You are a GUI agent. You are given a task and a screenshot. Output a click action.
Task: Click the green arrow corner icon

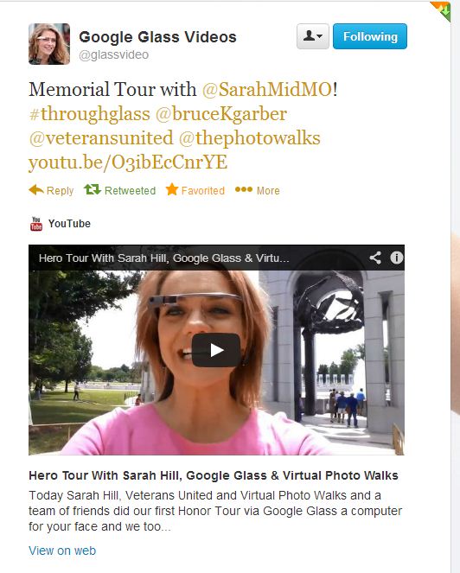pyautogui.click(x=441, y=10)
